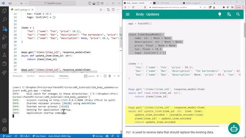Screen dimensions: 246x138
Task: Expand the new terminal launch profile dropdown
Action: (101, 76)
